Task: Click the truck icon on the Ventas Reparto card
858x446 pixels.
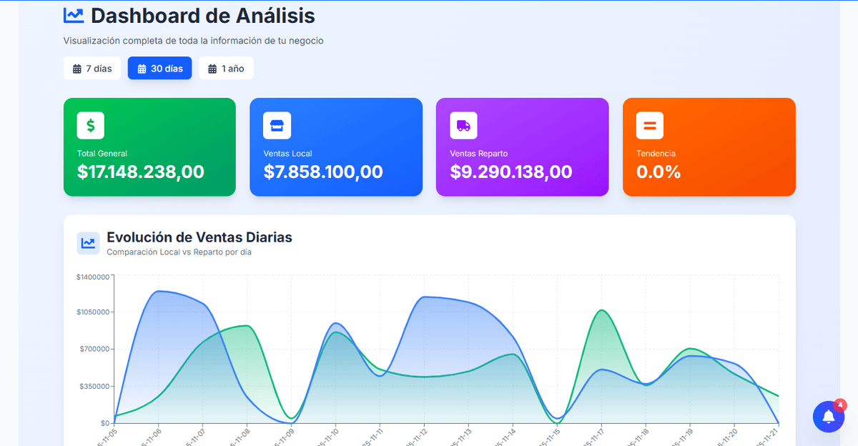Action: point(463,124)
